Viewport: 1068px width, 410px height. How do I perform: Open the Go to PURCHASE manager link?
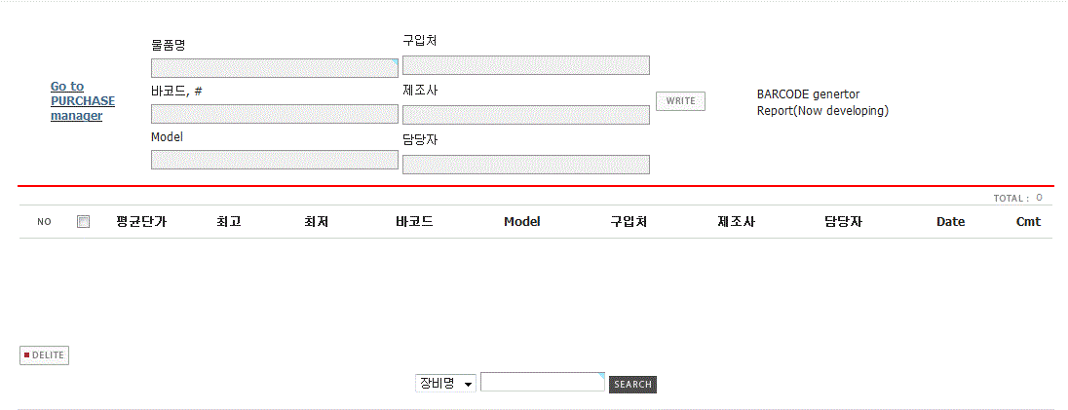coord(83,101)
